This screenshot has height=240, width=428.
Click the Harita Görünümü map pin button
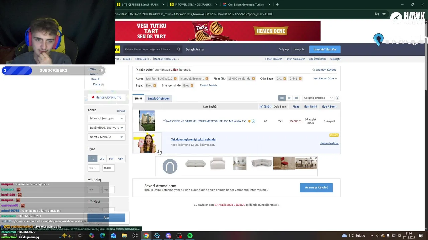[x=106, y=97]
